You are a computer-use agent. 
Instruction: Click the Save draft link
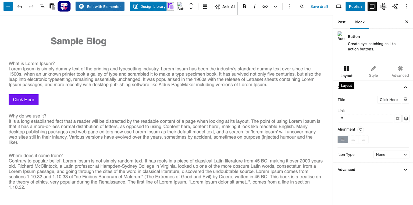[x=319, y=6]
